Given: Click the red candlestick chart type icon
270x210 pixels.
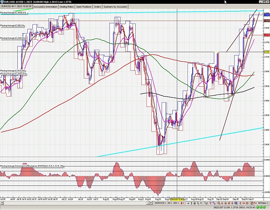Looking at the screenshot, I should click(x=181, y=203).
